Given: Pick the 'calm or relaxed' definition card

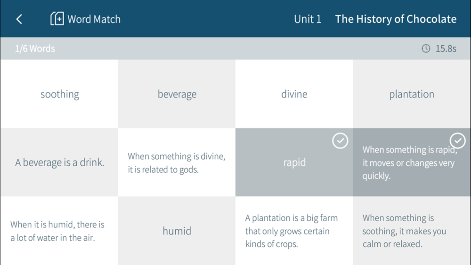Looking at the screenshot, I should 412,231.
